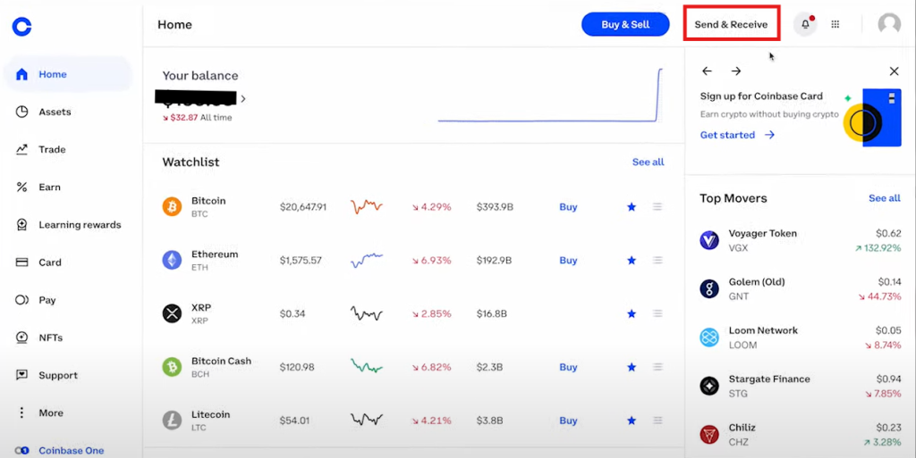
Task: Go to next promo card arrow
Action: coord(736,71)
